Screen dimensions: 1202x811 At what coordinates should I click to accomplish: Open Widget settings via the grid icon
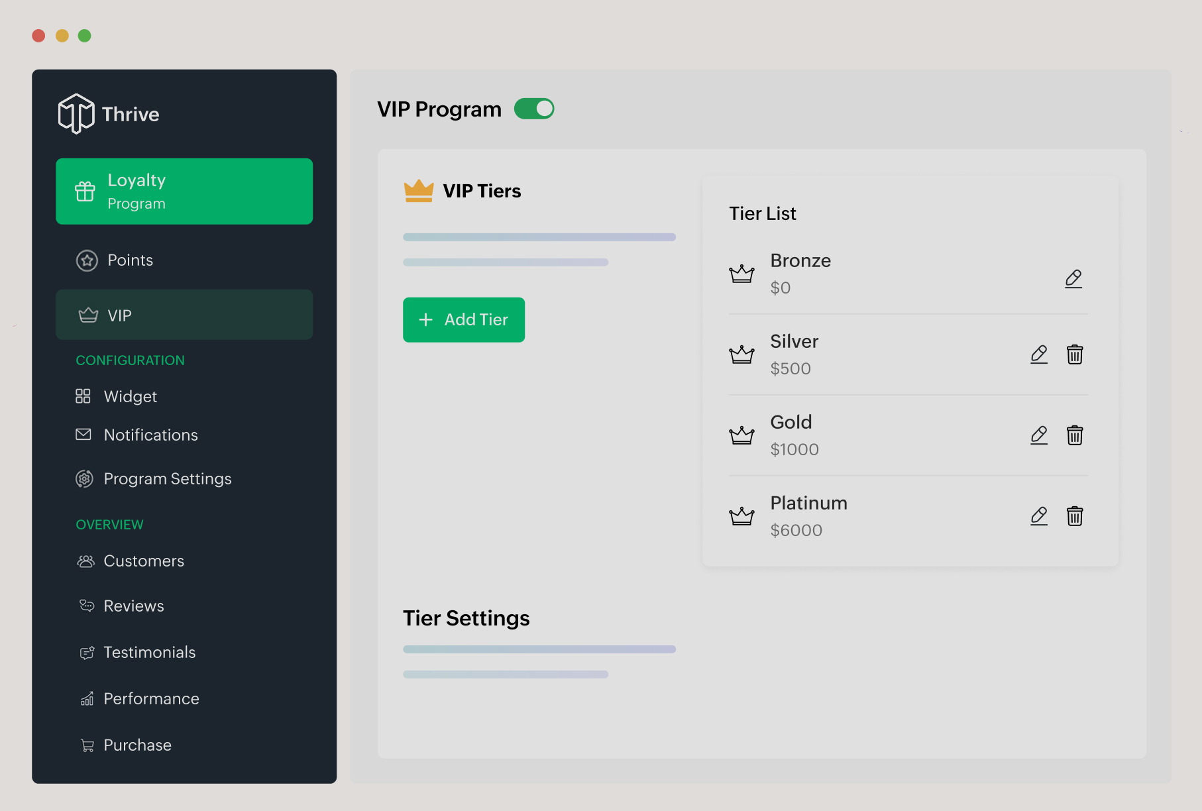tap(84, 396)
